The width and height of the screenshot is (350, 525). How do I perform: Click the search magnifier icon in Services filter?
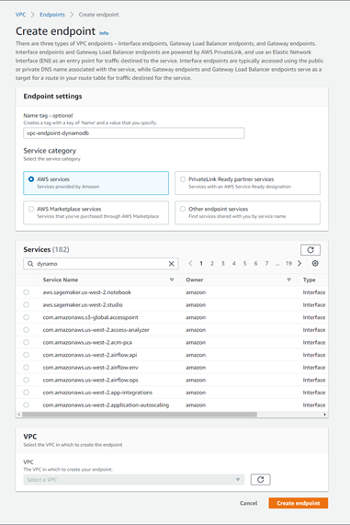30,264
